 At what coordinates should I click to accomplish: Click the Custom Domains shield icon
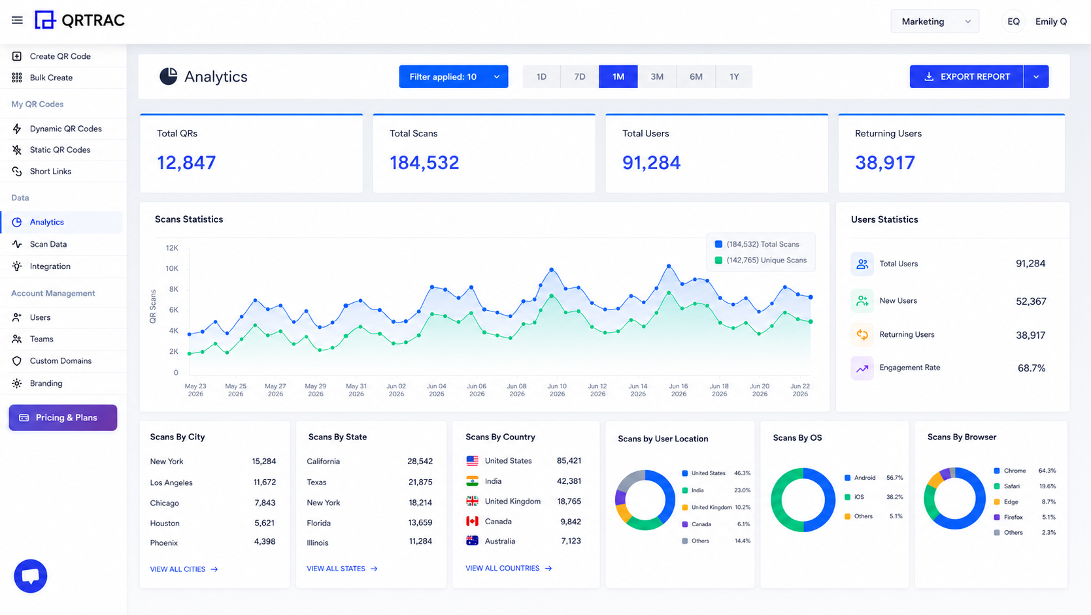pos(17,361)
